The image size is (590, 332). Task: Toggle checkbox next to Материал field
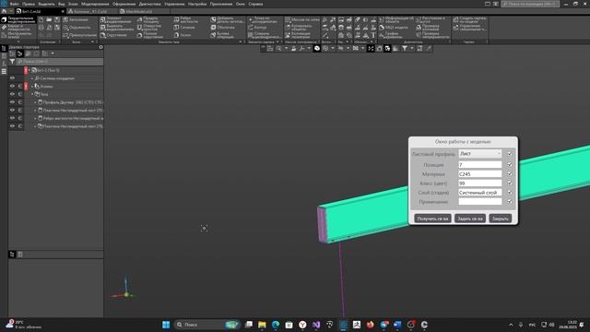coord(510,174)
